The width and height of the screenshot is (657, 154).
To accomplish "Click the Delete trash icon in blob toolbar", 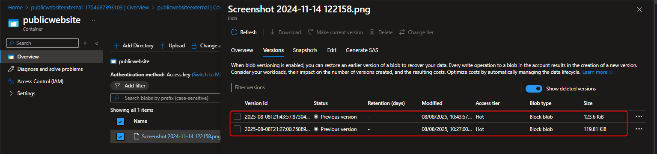I will 372,32.
